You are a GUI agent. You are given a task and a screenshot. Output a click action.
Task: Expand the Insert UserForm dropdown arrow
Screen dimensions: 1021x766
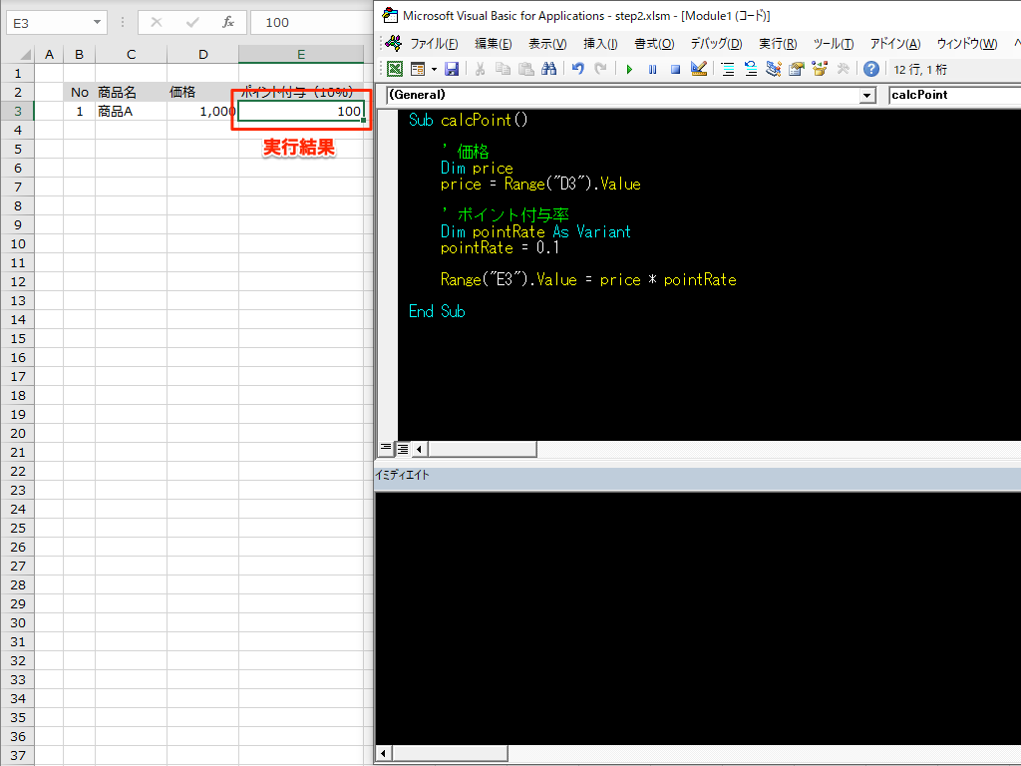coord(434,69)
